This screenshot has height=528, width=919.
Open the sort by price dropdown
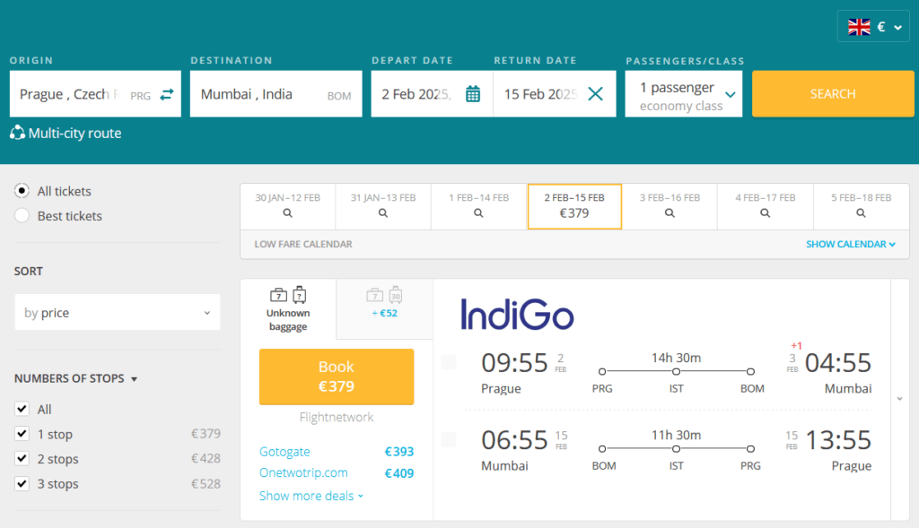[117, 312]
